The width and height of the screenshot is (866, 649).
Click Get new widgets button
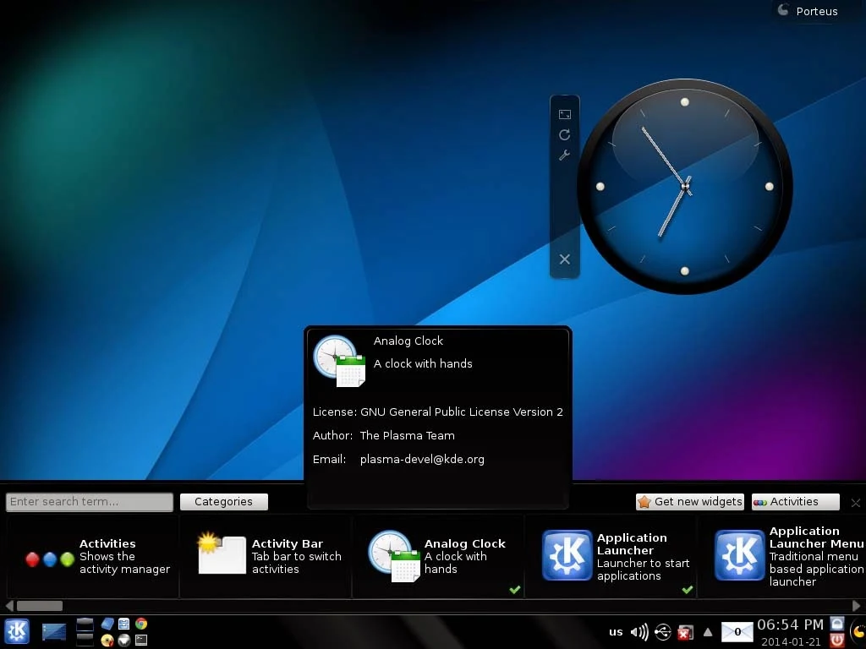tap(690, 502)
